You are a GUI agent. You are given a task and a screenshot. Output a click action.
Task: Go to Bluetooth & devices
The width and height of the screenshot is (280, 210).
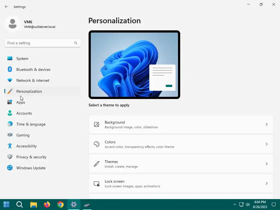click(42, 69)
